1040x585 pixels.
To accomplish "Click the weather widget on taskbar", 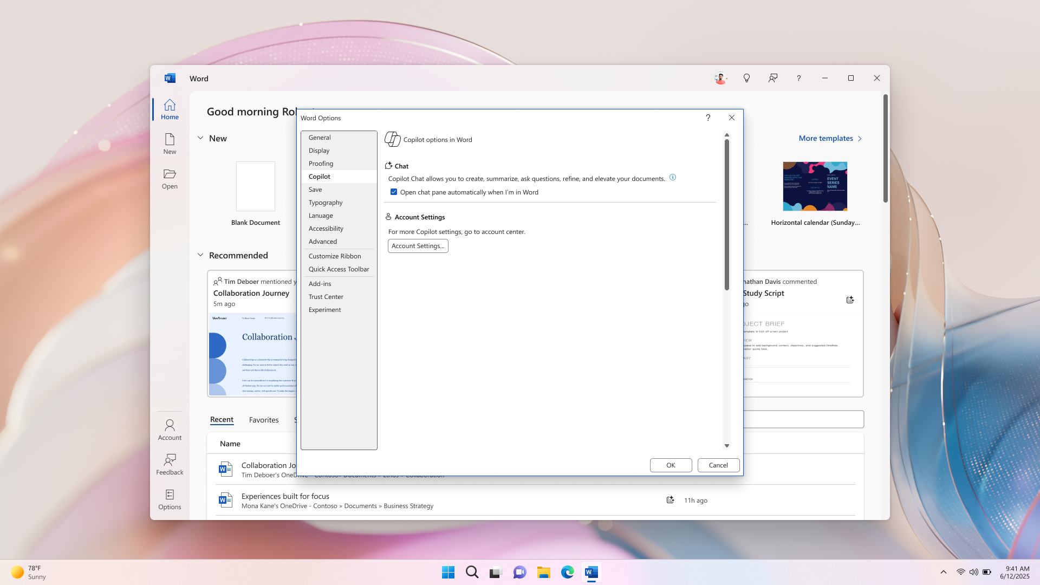I will click(x=28, y=572).
